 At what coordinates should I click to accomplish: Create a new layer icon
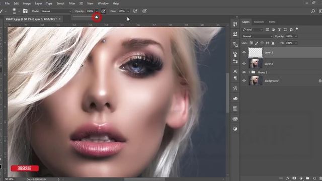tap(314, 178)
